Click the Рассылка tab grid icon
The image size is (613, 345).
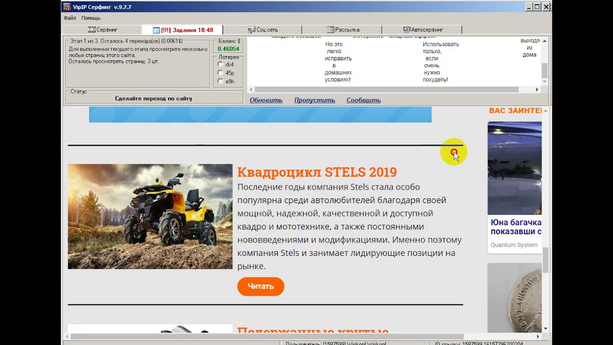coord(330,30)
